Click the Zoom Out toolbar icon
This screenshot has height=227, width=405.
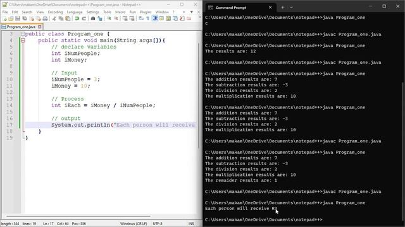coord(116,18)
